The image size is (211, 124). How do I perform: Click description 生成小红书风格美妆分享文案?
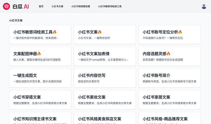click(x=114, y=103)
